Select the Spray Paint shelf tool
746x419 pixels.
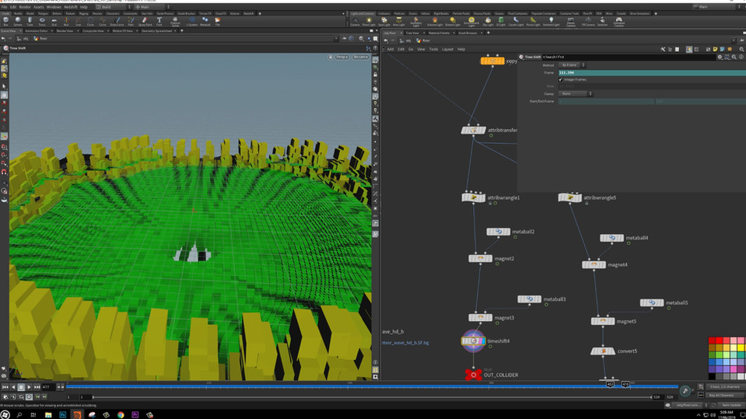tap(147, 22)
